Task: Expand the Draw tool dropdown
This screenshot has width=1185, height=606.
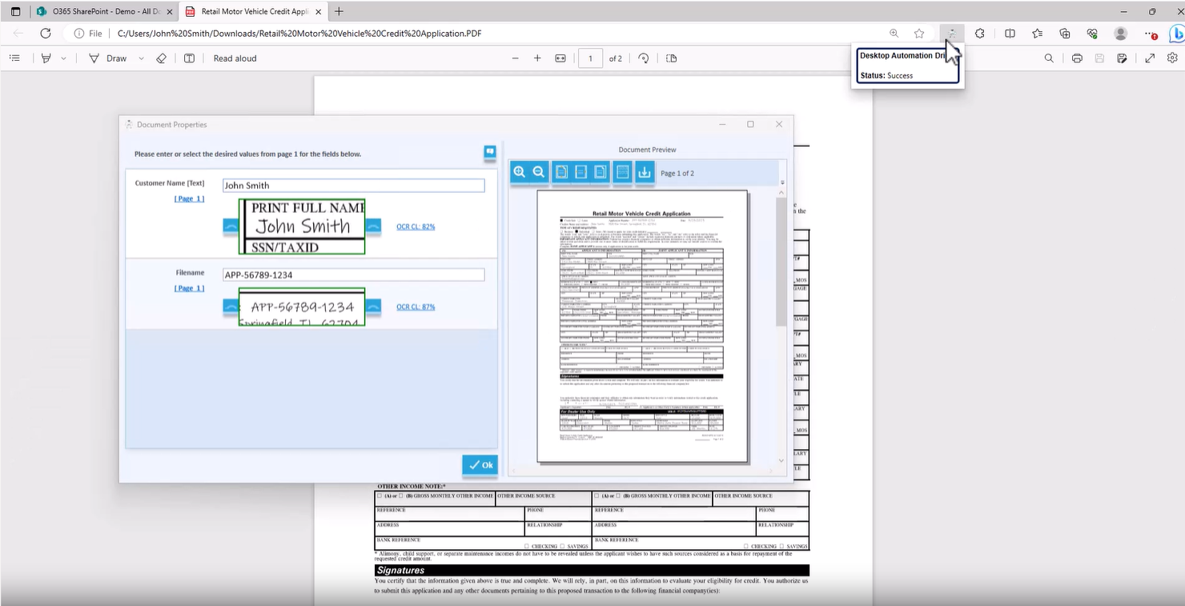Action: pyautogui.click(x=141, y=58)
